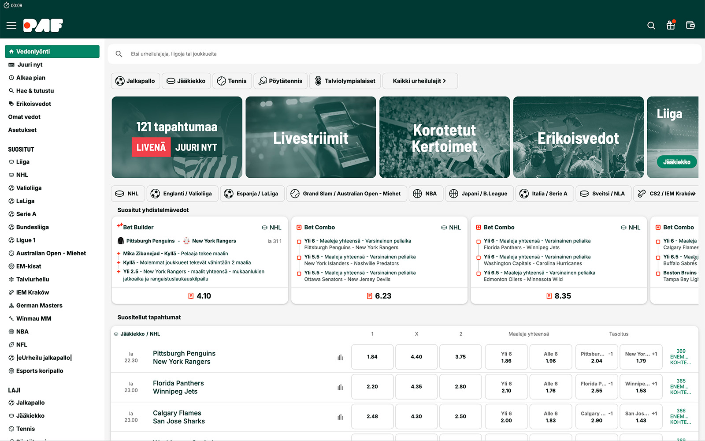The image size is (705, 441).
Task: Click the search magnifier icon in header
Action: (x=651, y=26)
